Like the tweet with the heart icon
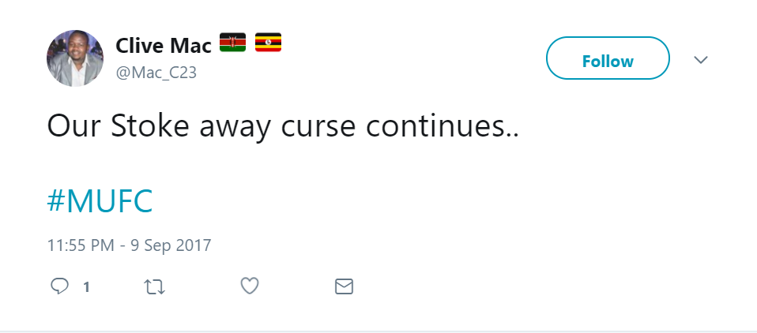This screenshot has width=757, height=333. [250, 286]
